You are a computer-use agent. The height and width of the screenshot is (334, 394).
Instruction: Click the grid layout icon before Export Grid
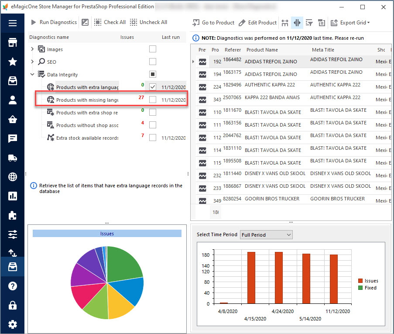(x=322, y=23)
